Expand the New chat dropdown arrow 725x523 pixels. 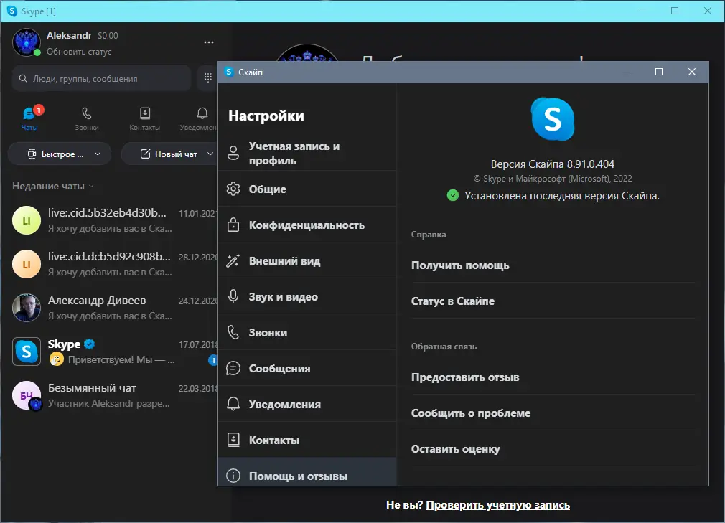210,154
